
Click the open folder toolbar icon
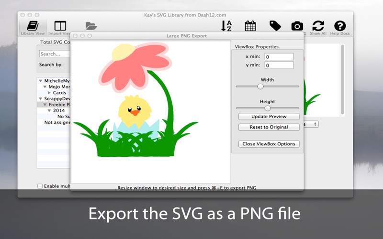pyautogui.click(x=91, y=26)
